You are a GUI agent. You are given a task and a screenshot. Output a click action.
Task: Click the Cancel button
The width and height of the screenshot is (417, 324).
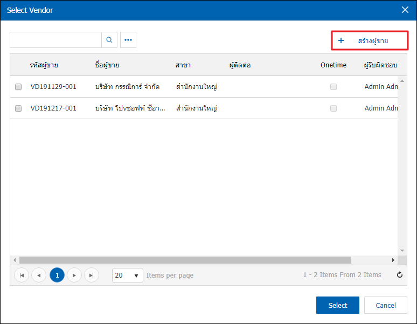point(386,305)
